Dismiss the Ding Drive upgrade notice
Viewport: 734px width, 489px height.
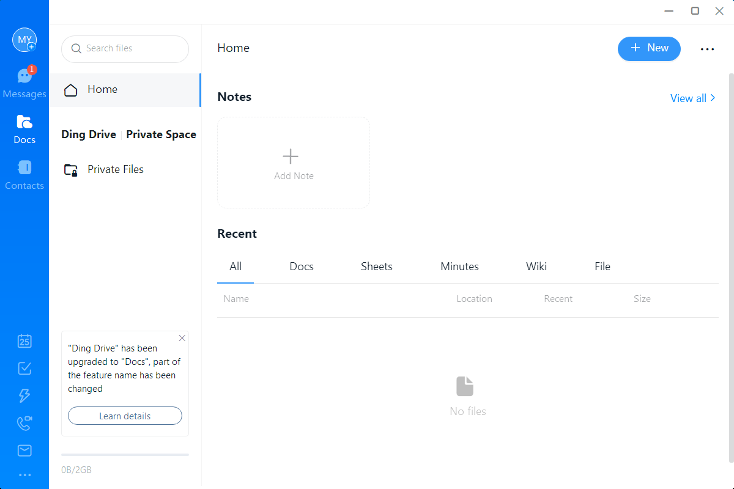[182, 338]
